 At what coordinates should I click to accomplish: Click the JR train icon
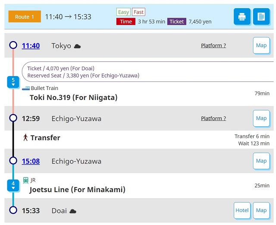26,180
